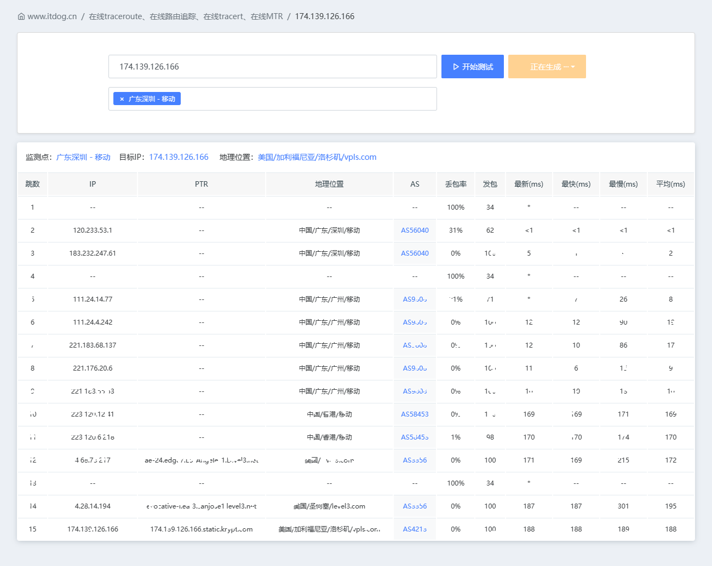Open the AS link in the 4.28.14.194 row
Screen dimensions: 712x566
[x=415, y=506]
